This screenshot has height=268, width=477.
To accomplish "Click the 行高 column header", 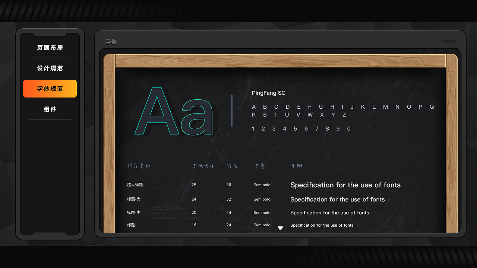I will pos(232,166).
